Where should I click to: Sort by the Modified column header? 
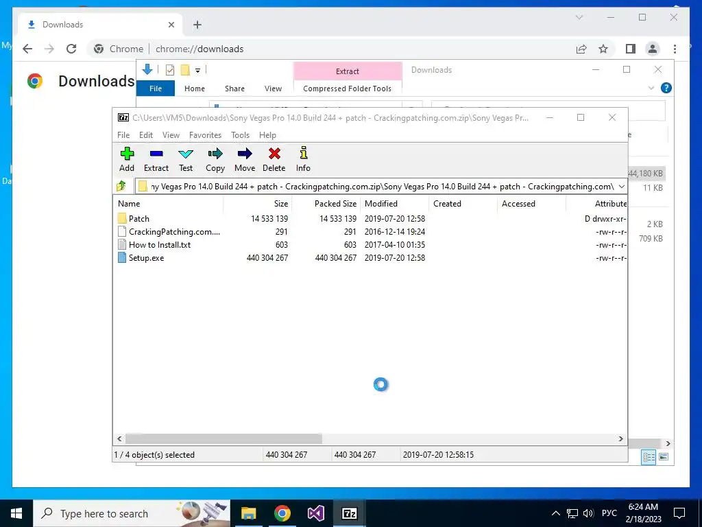(394, 203)
